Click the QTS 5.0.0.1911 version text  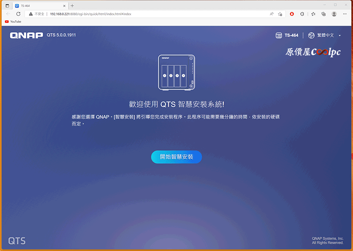[61, 35]
